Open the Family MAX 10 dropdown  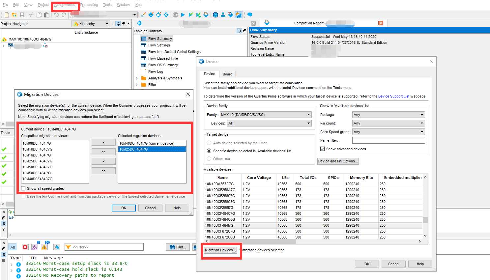(x=266, y=115)
